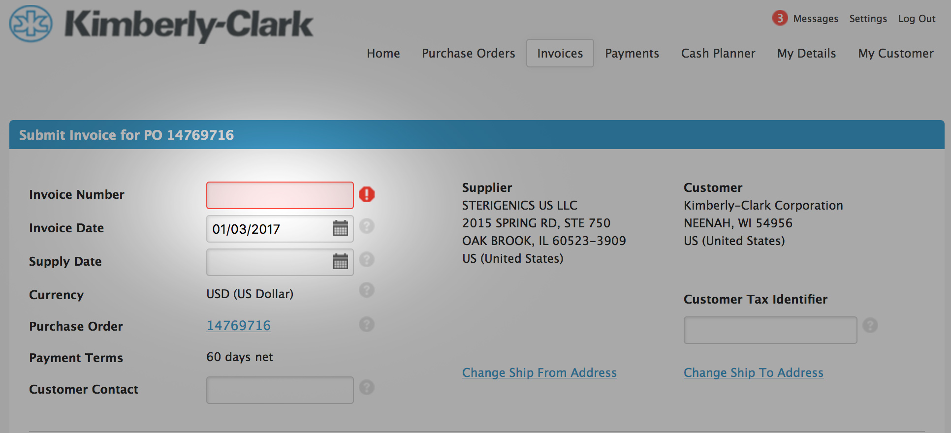Viewport: 951px width, 433px height.
Task: Click the Customer Tax Identifier field
Action: coord(770,330)
